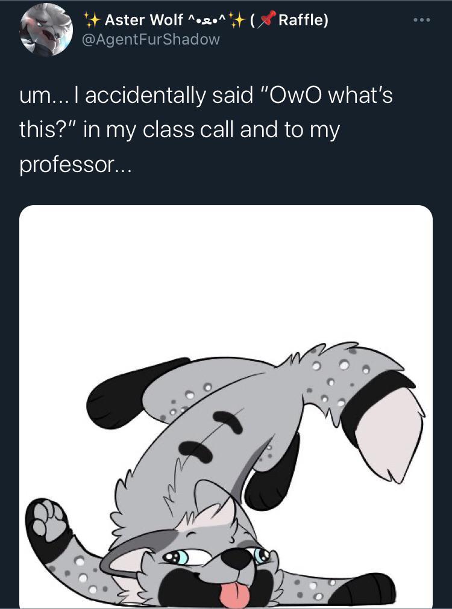The width and height of the screenshot is (452, 609).
Task: Click the word professor in the tweet text
Action: 60,161
